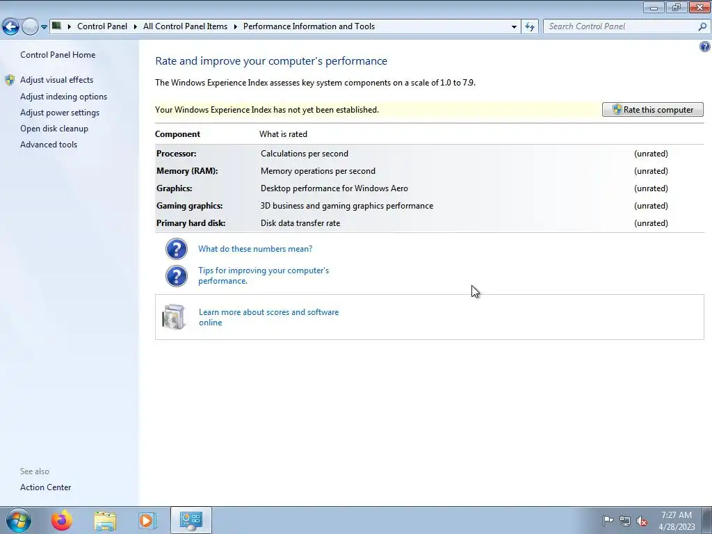Open Tips for improving your computer's performance
Image resolution: width=712 pixels, height=534 pixels.
click(264, 275)
